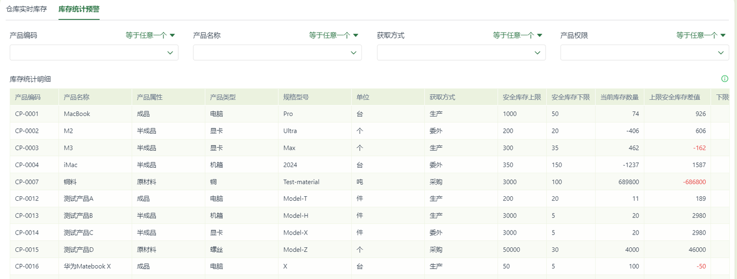Viewport: 737px width, 279px height.
Task: Change 产品编码 condition 等于任意一个
Action: (x=150, y=35)
